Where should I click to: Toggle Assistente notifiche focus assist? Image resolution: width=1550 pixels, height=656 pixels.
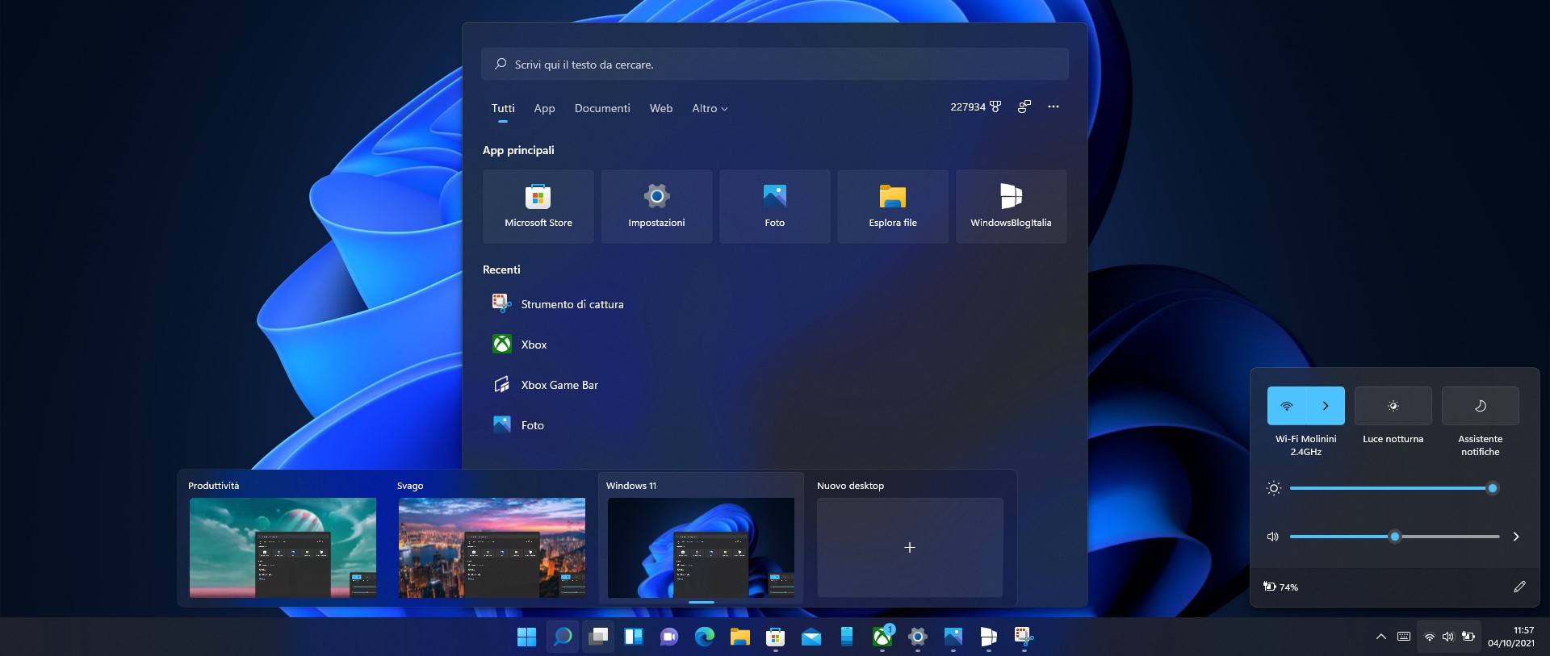pos(1481,406)
